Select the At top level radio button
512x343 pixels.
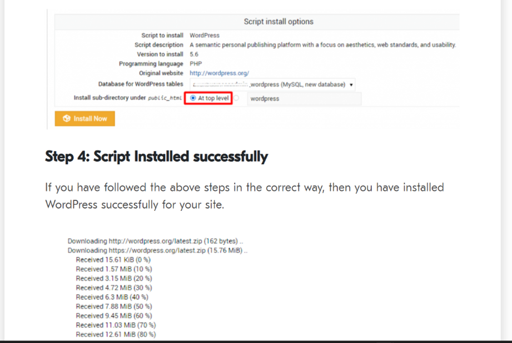[x=193, y=98]
